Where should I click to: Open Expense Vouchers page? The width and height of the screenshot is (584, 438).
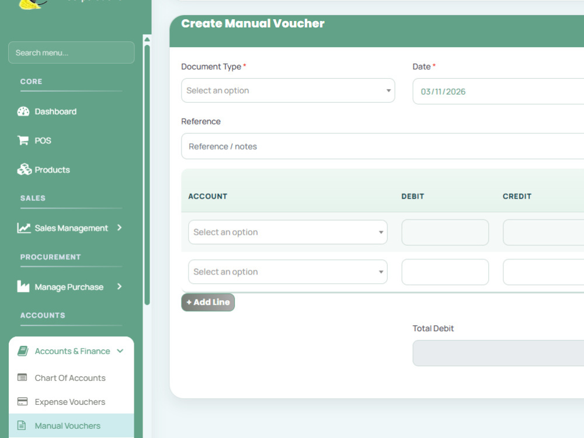point(71,402)
